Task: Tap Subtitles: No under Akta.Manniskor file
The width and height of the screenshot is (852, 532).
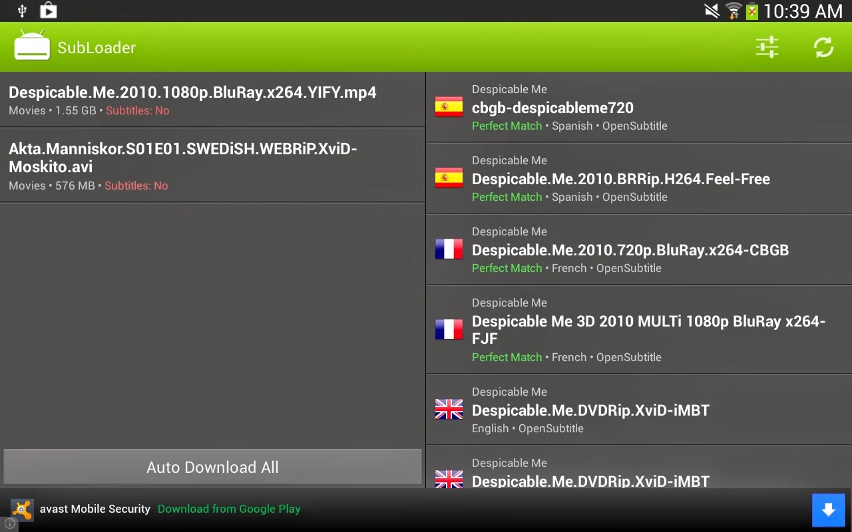Action: point(136,186)
